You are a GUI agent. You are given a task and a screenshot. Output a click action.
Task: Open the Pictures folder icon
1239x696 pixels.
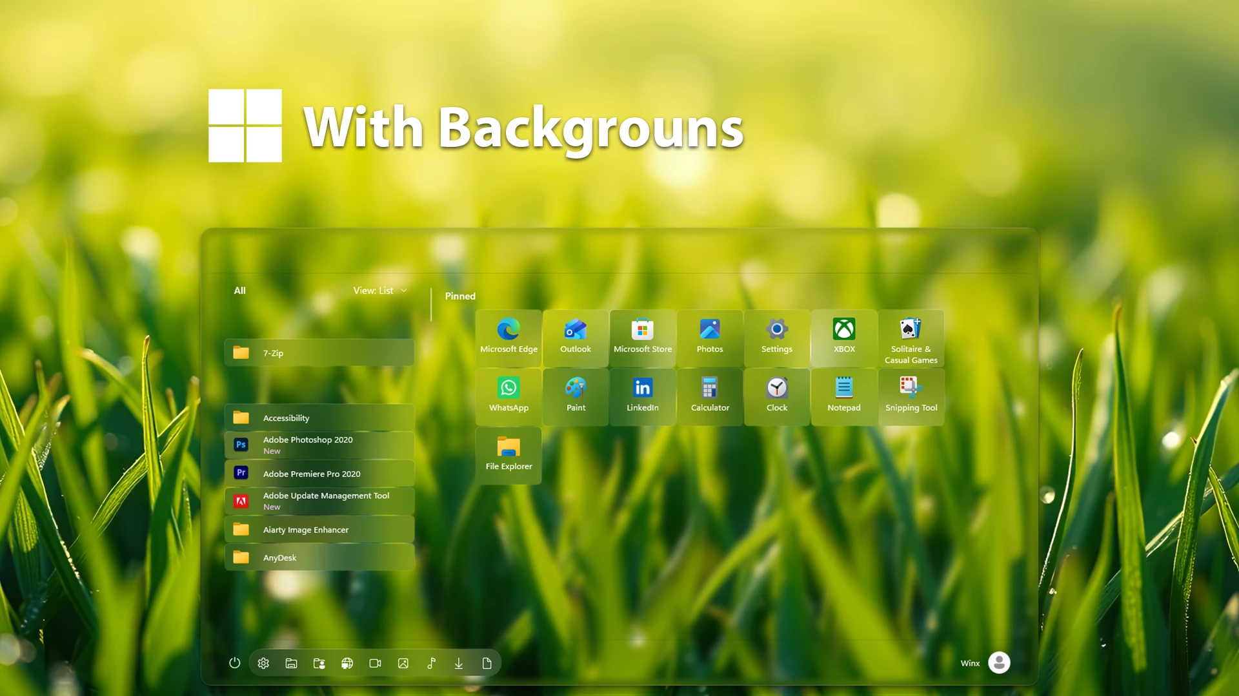click(x=403, y=663)
